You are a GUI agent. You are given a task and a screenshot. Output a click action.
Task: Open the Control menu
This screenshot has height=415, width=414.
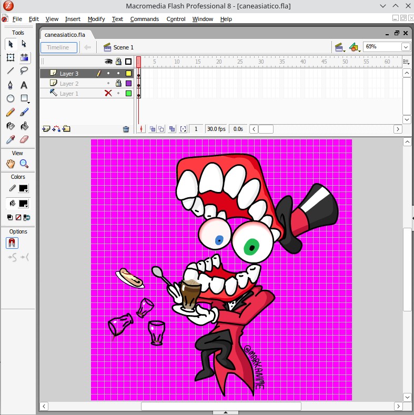point(176,19)
